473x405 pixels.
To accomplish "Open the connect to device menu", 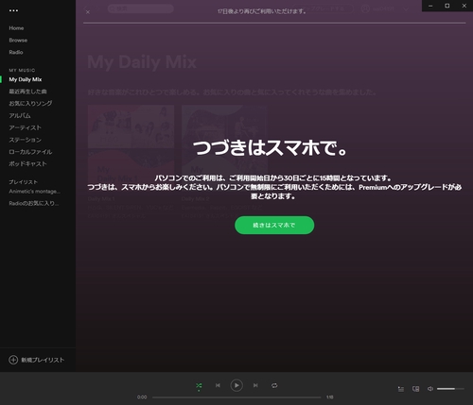I will point(416,389).
